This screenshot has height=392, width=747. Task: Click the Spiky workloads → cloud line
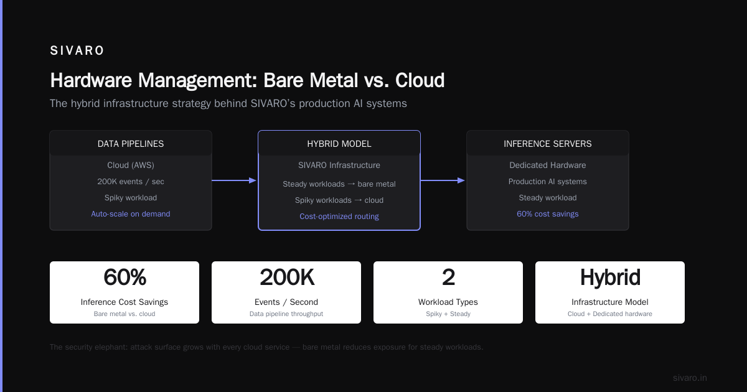pyautogui.click(x=339, y=200)
